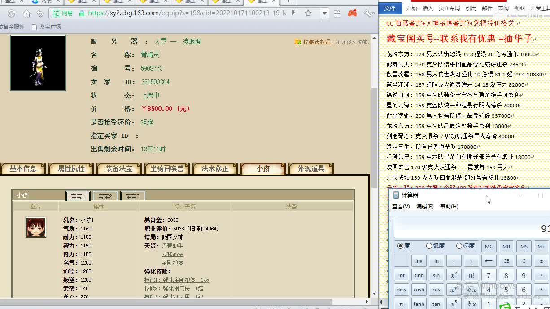This screenshot has width=550, height=309.
Task: Click the calculator MS button
Action: coord(524,247)
